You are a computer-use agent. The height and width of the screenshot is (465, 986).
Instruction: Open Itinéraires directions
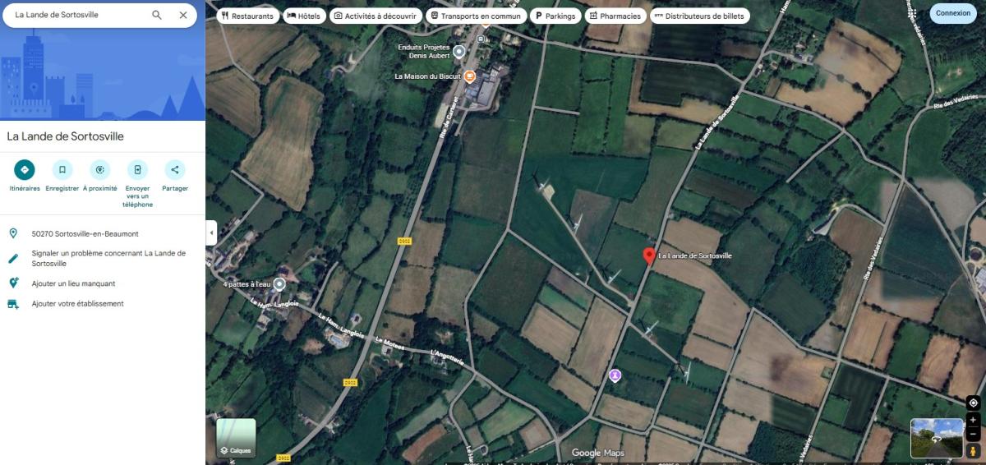[x=25, y=170]
